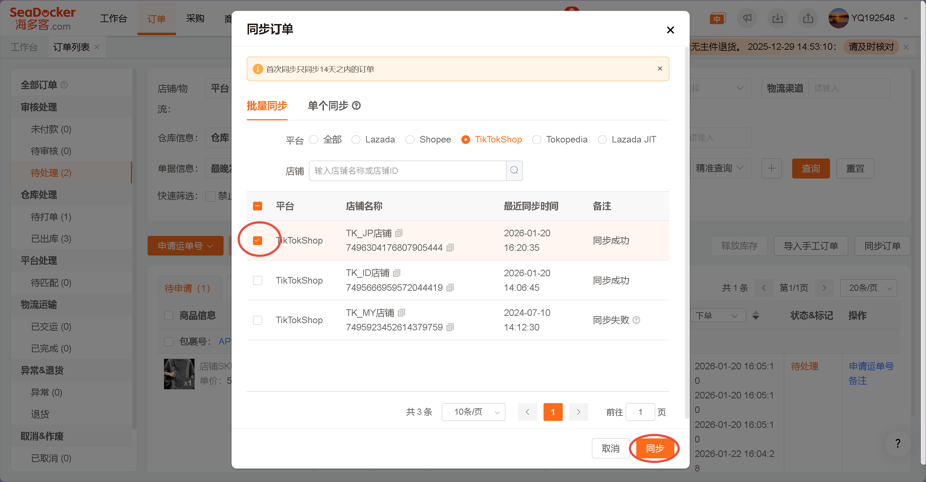Copy store ID 7495666959572044419 icon
Image resolution: width=926 pixels, height=482 pixels.
[x=450, y=288]
